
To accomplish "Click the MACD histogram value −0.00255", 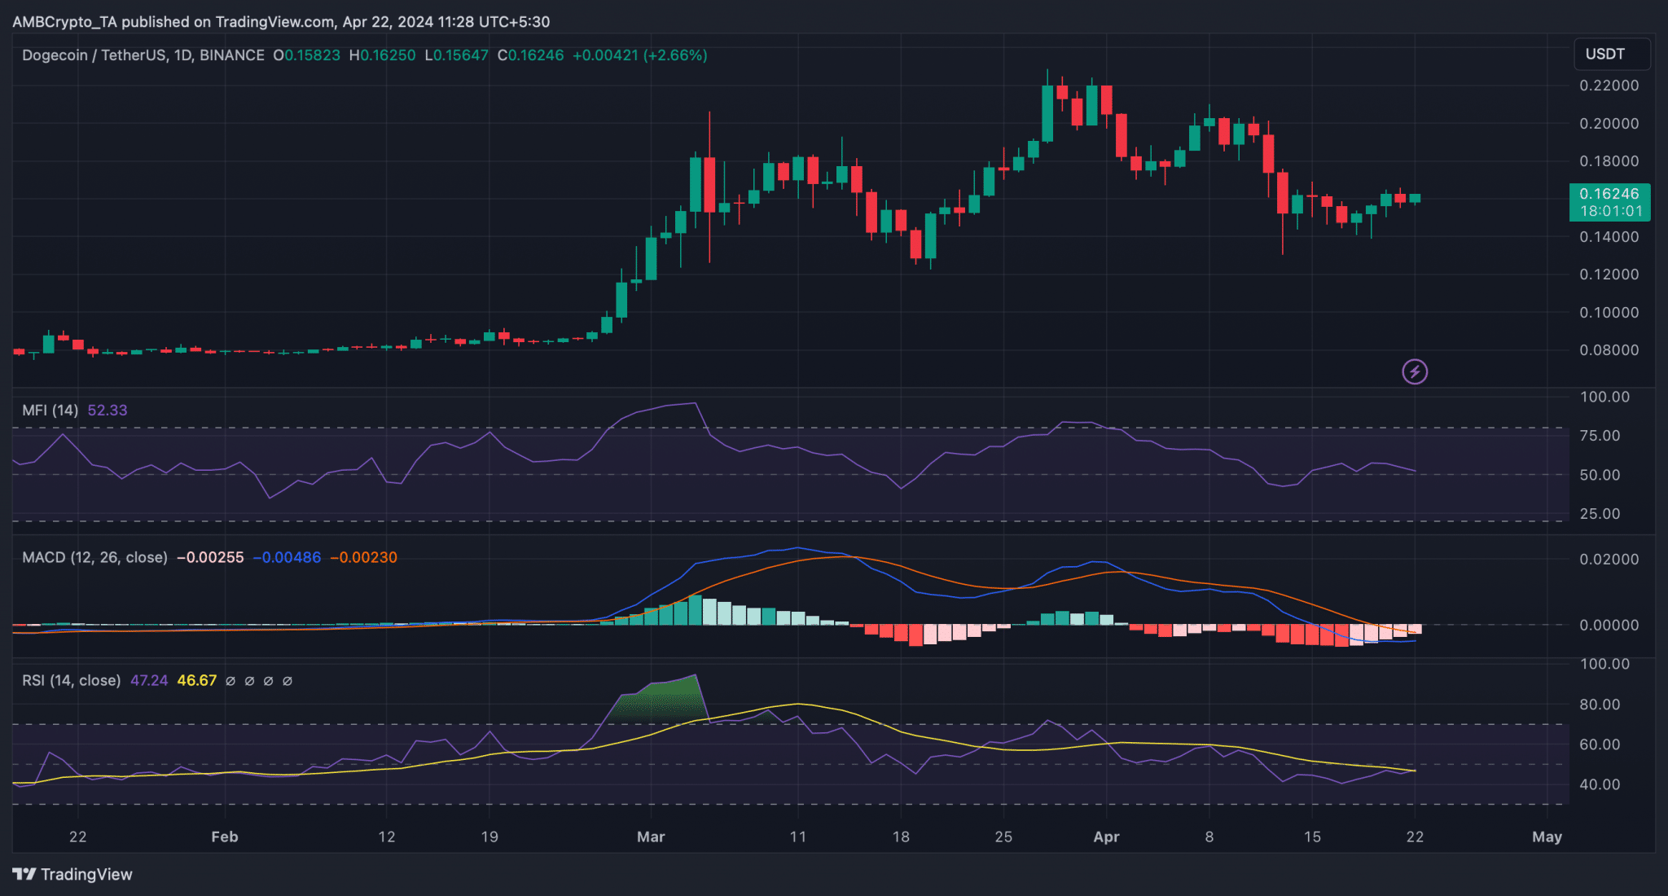I will coord(210,558).
